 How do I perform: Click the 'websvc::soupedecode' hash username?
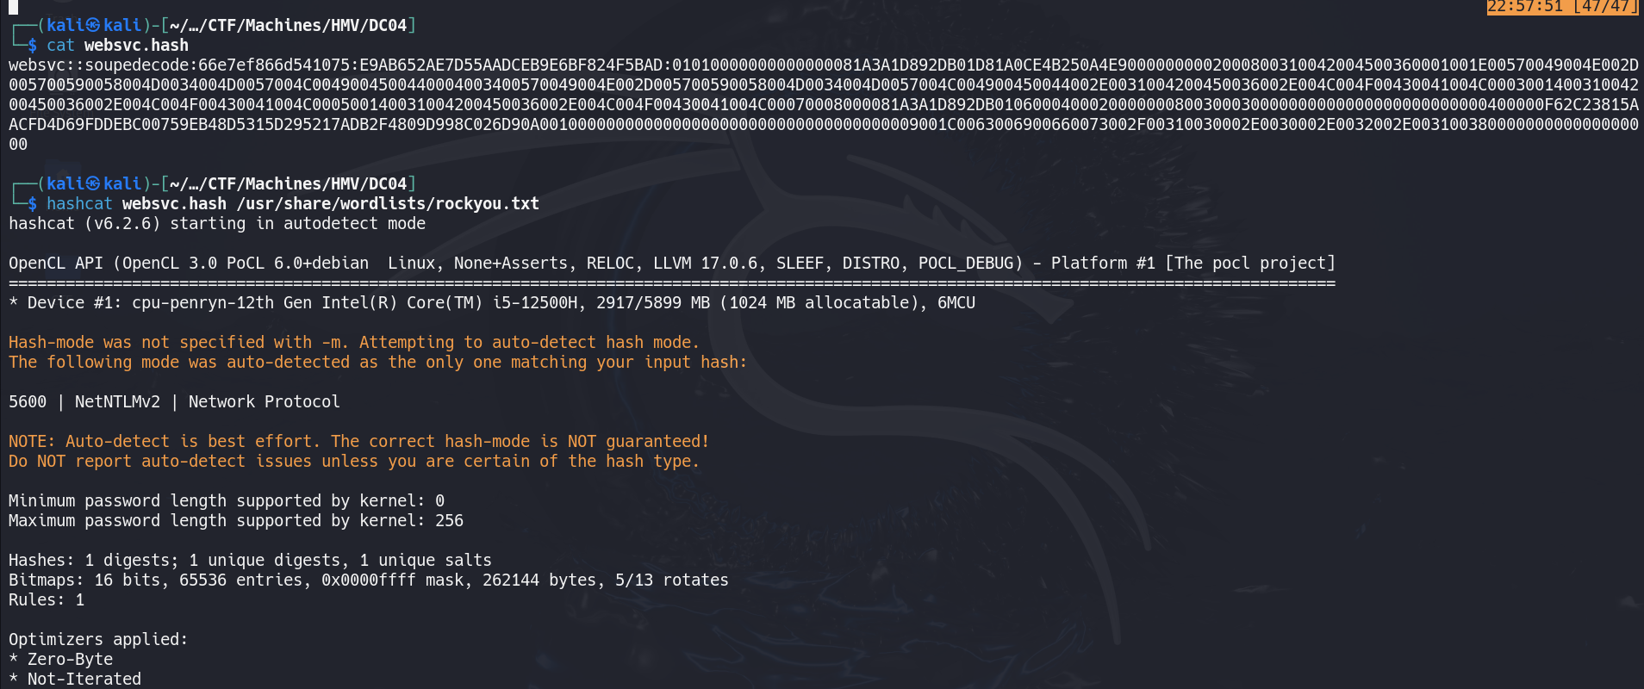coord(98,65)
